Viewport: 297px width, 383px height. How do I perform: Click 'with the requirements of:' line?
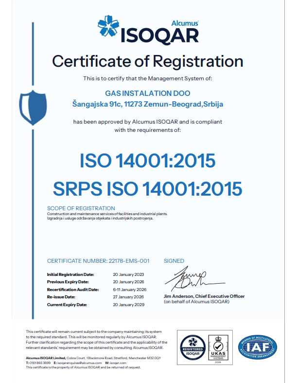coord(148,130)
